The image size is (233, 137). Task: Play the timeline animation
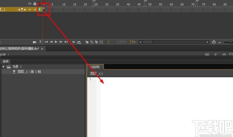click(56, 42)
